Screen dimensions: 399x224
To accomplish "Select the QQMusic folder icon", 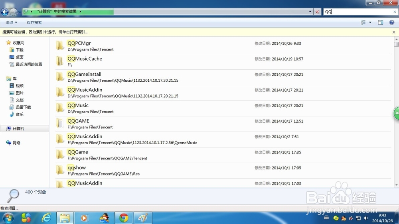I will tap(60, 108).
